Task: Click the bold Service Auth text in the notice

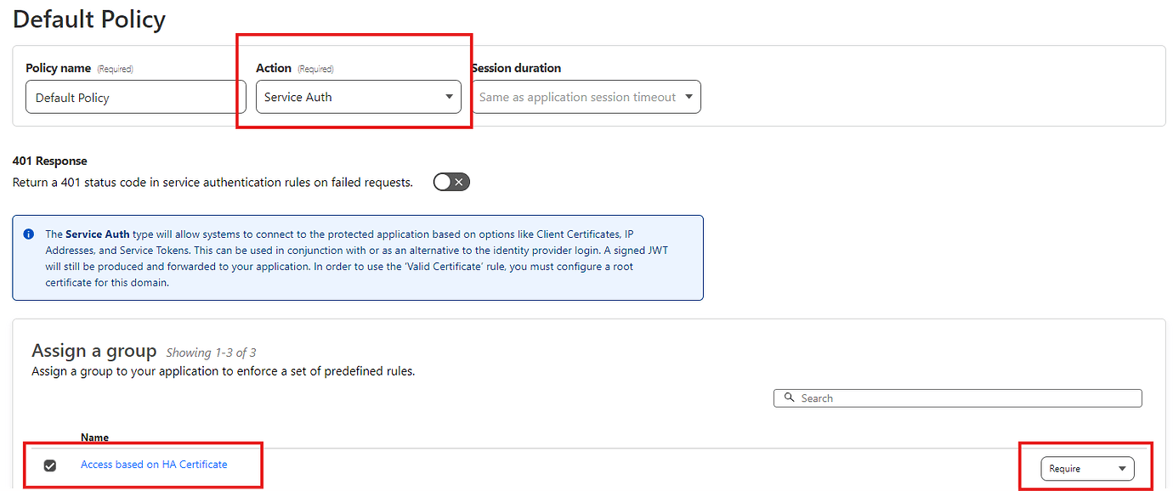Action: pyautogui.click(x=98, y=234)
